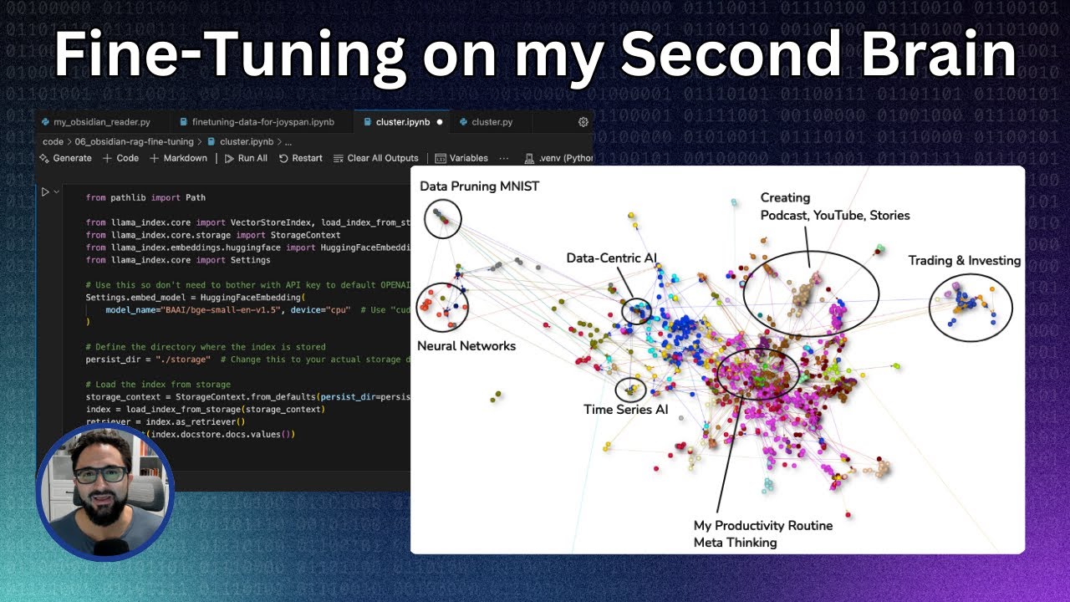This screenshot has height=602, width=1070.
Task: Click the 'Data Pruning MNIST' cluster label
Action: tap(480, 186)
